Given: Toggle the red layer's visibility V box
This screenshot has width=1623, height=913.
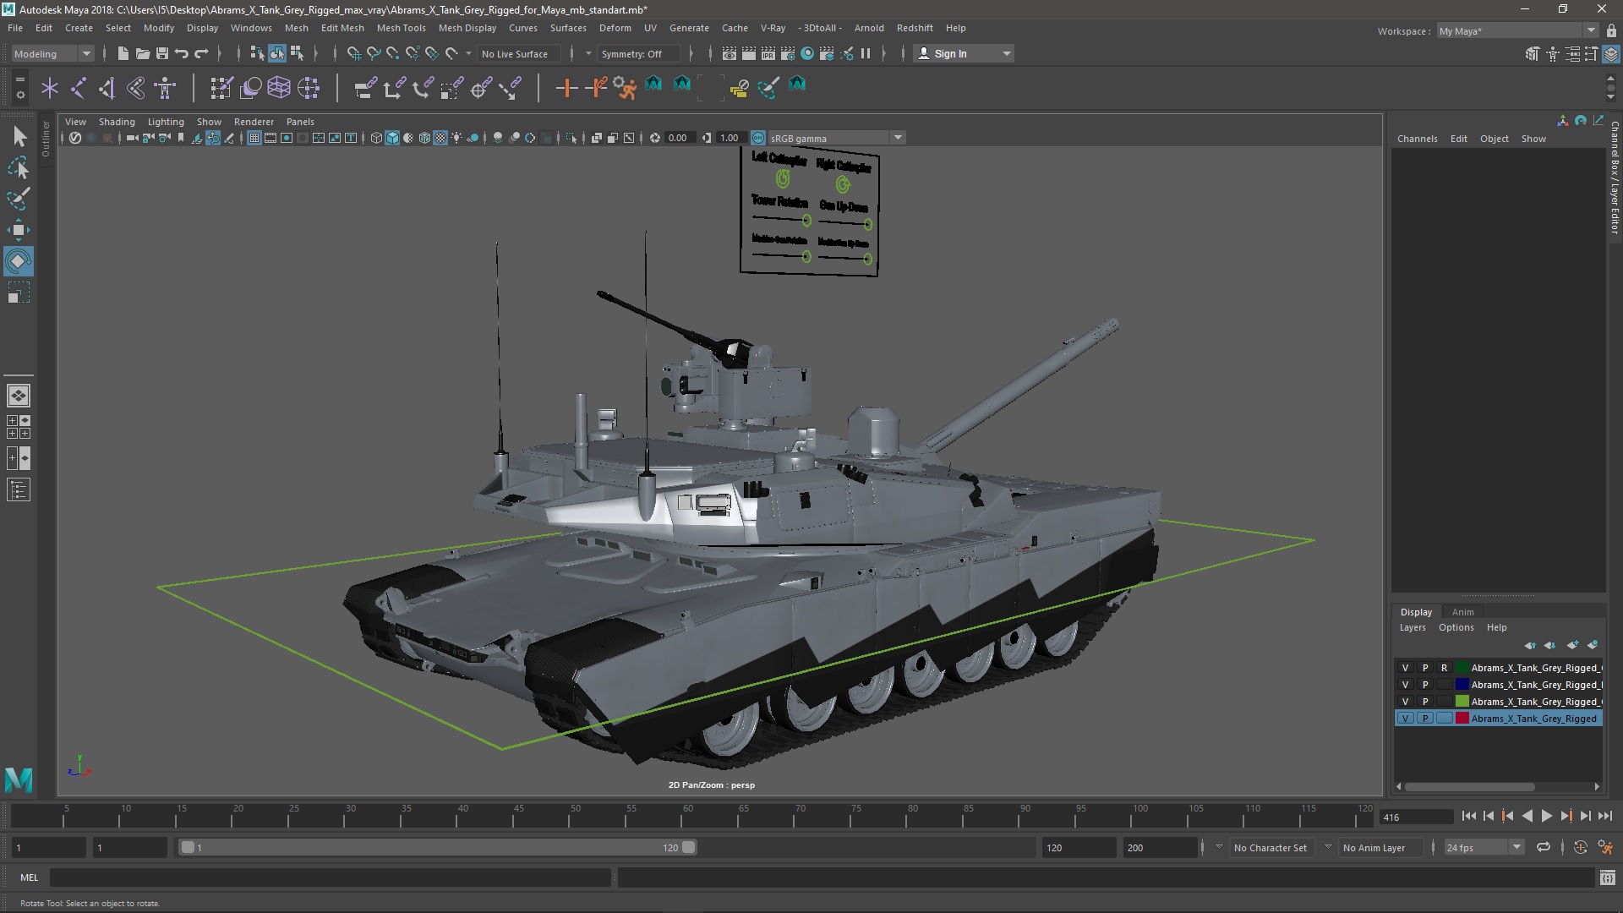Looking at the screenshot, I should [x=1405, y=719].
